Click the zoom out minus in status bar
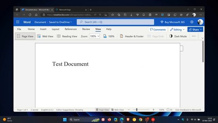 [x=129, y=110]
